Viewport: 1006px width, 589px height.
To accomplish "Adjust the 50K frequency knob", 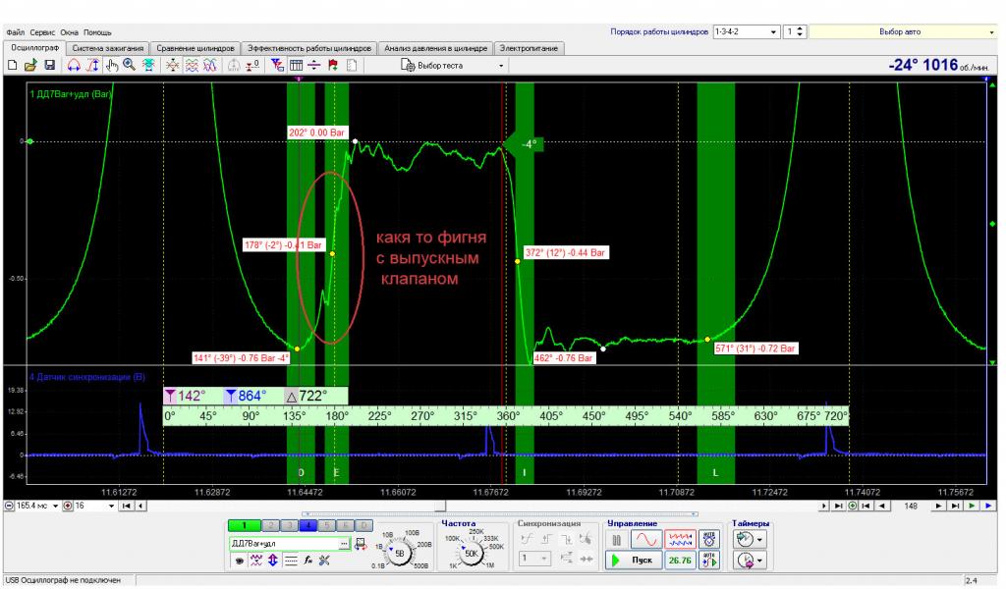I will (472, 553).
